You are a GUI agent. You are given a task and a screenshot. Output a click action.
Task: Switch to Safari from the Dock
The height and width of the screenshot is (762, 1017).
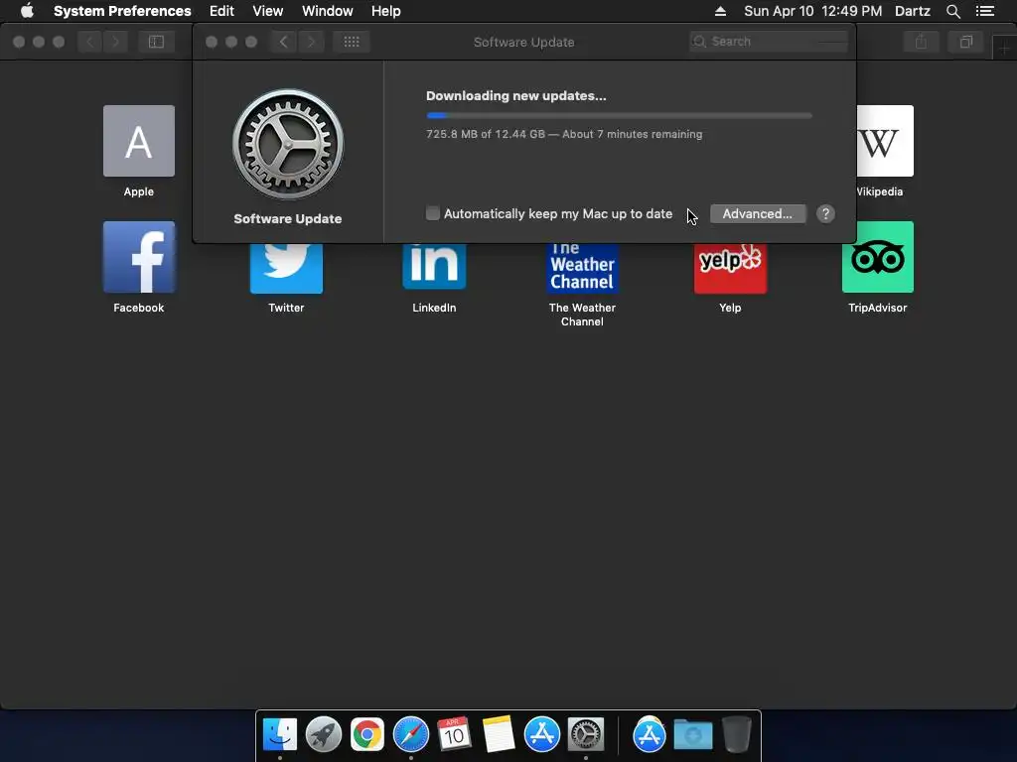[410, 734]
